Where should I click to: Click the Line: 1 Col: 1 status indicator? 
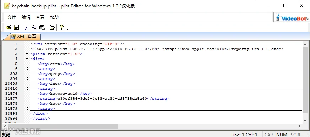244,135
